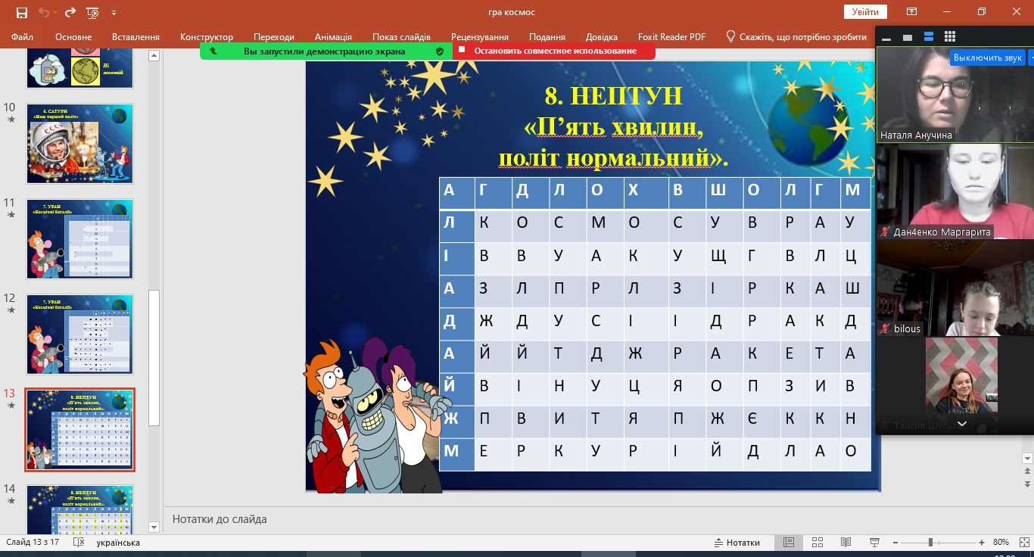This screenshot has width=1034, height=557.
Task: Show more participants with Zoom down chevron
Action: (x=962, y=424)
